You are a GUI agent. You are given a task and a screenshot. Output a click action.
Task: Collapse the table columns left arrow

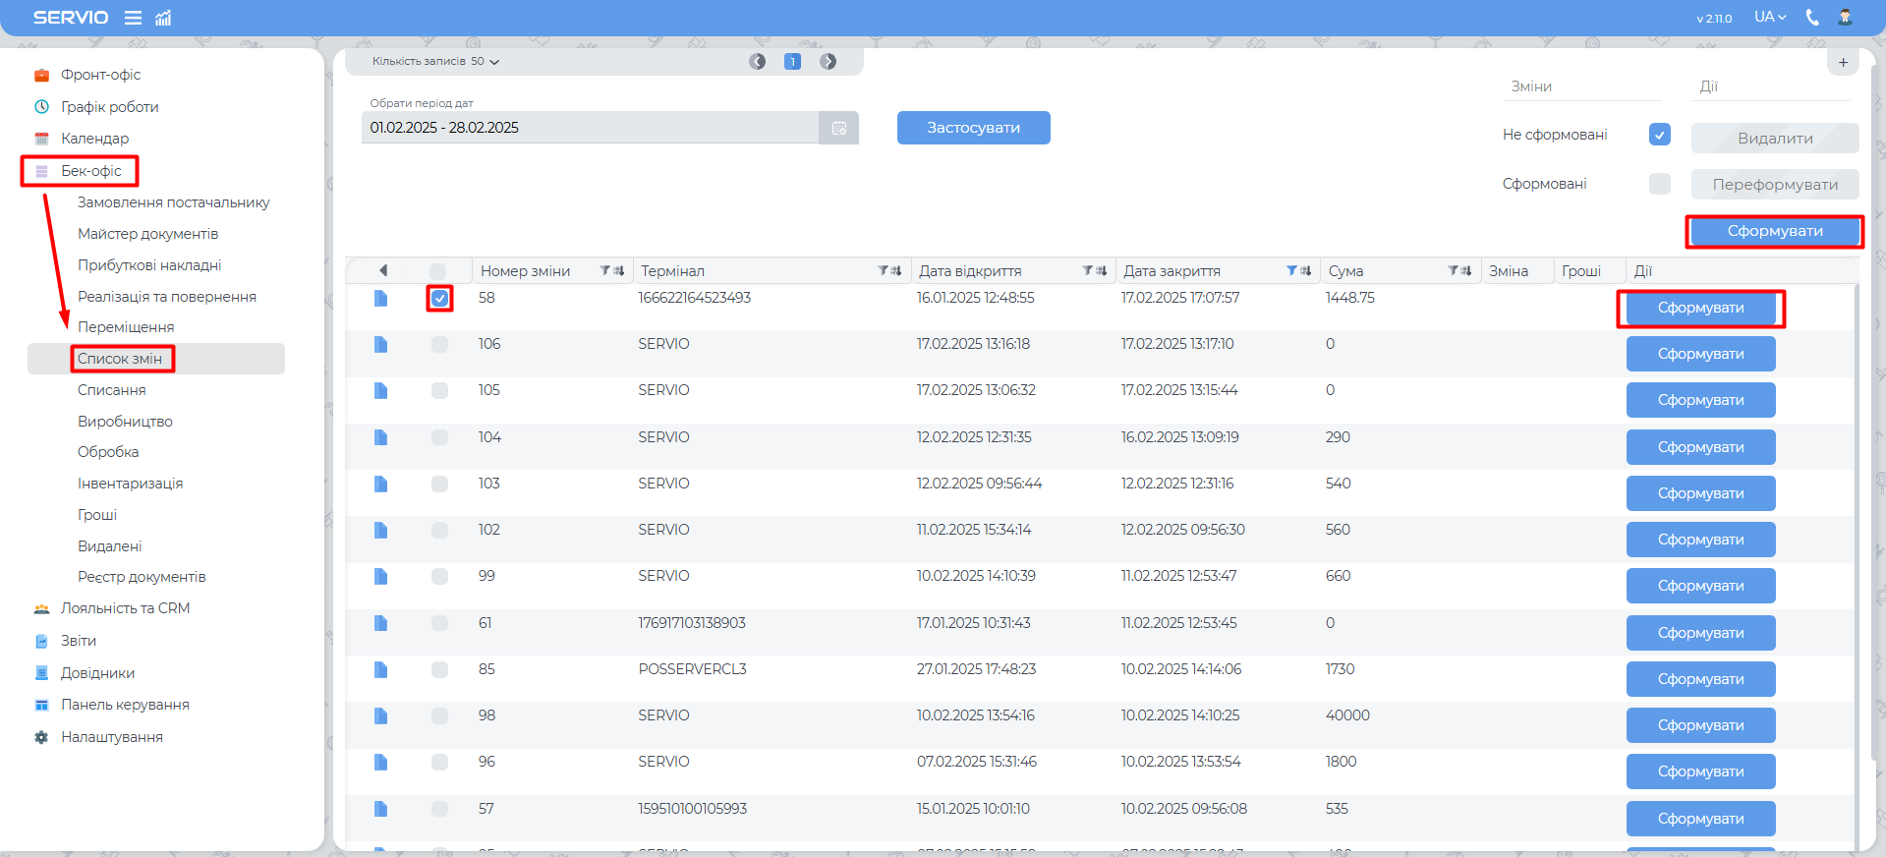click(383, 270)
